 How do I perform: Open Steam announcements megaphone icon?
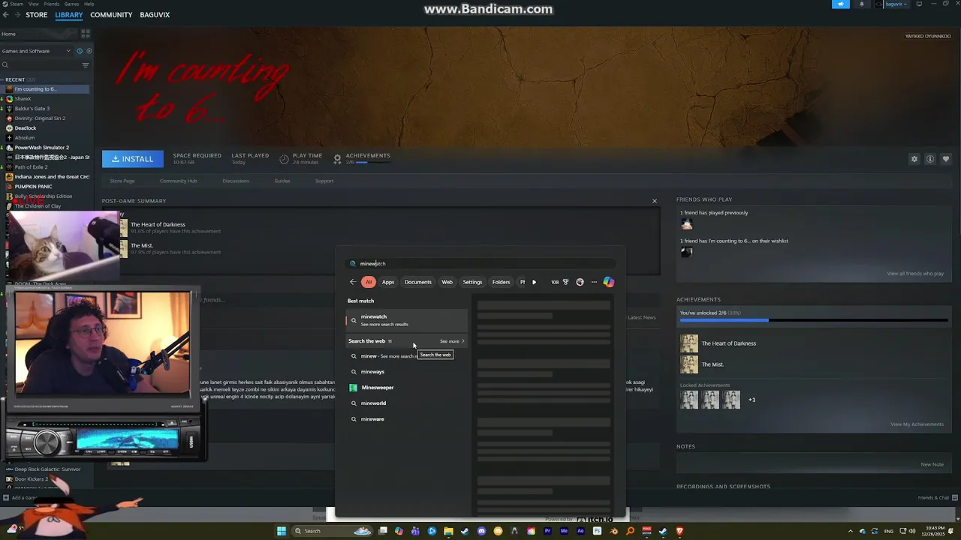(x=841, y=4)
